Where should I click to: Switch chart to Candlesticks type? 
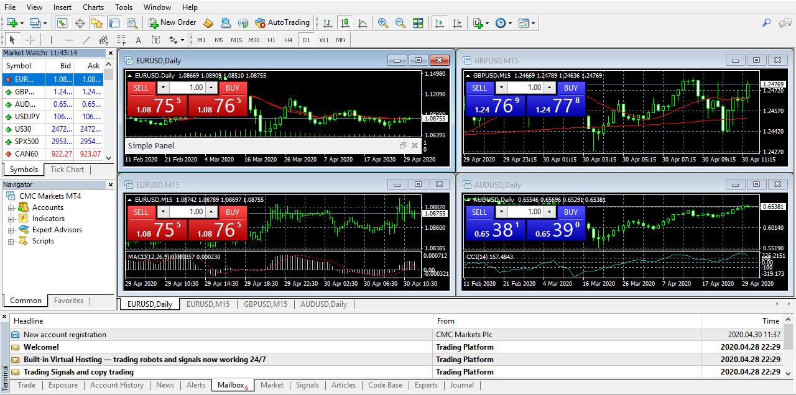tap(345, 23)
